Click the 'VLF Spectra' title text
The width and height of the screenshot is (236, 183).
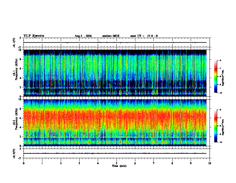coord(34,36)
